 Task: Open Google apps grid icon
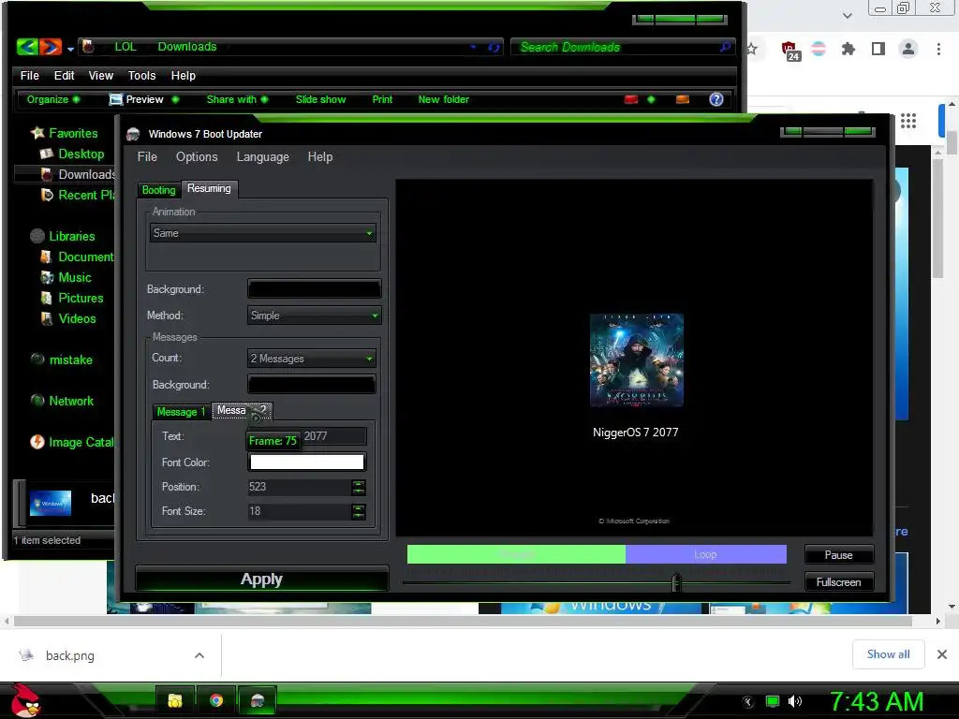click(x=908, y=121)
